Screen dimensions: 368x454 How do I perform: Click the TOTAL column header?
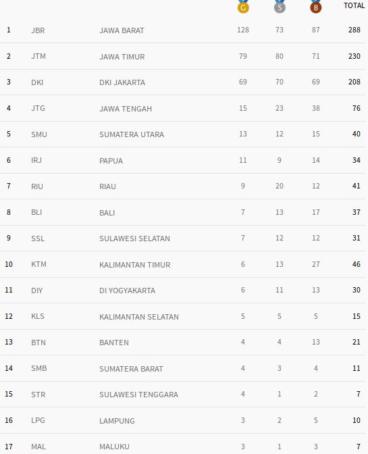[354, 5]
